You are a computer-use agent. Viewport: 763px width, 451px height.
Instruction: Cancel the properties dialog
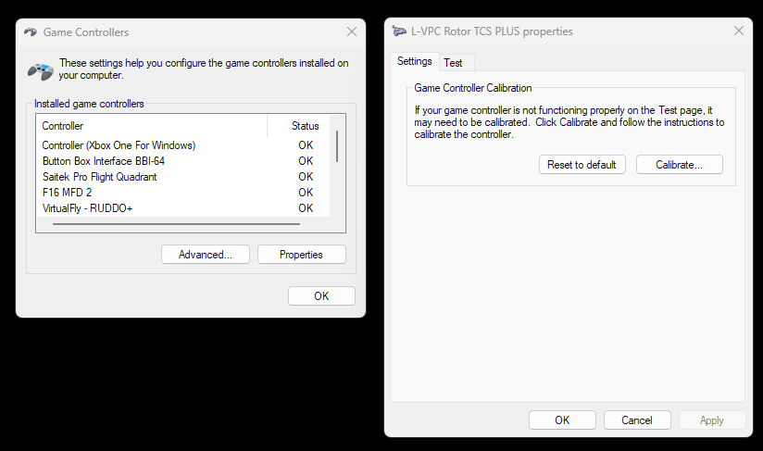[637, 420]
